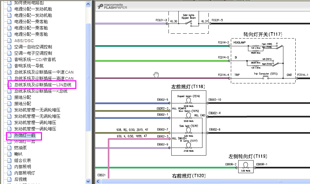
Task: Click the EBS21 splice label
Action: pos(102,175)
